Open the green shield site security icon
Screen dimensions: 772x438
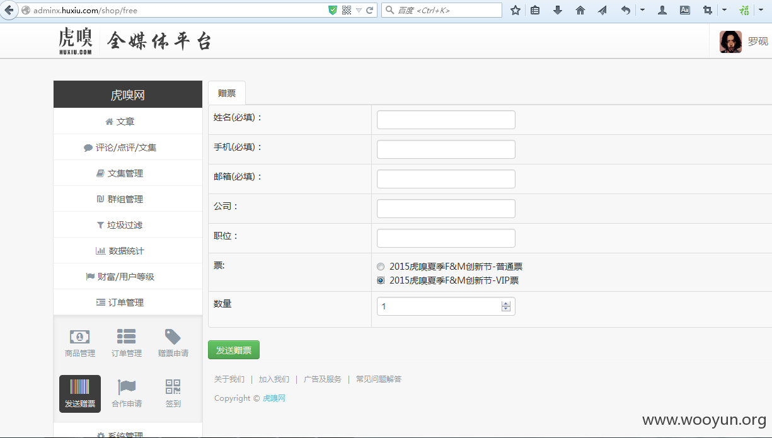pyautogui.click(x=333, y=10)
